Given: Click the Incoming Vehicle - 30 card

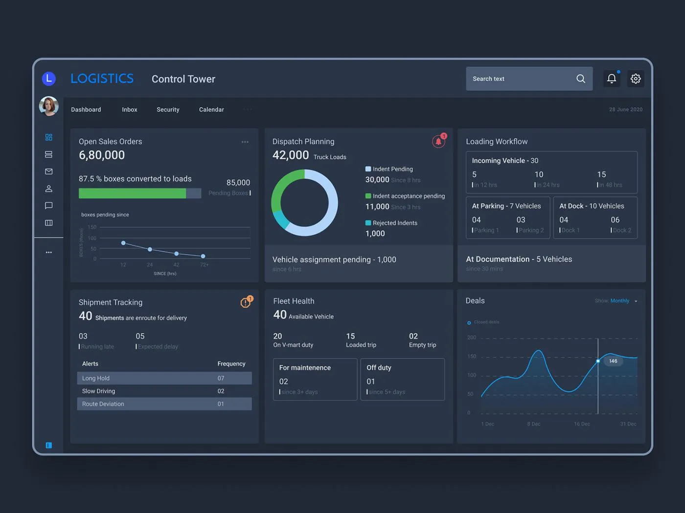Looking at the screenshot, I should (x=551, y=172).
